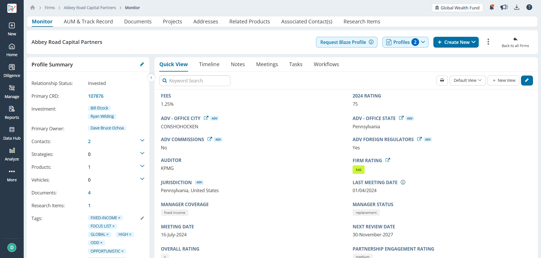The width and height of the screenshot is (541, 258).
Task: Open the Diligence sidebar icon
Action: coord(12,70)
